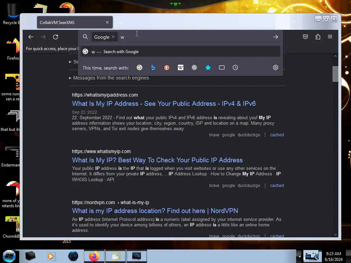This screenshot has width=351, height=263.
Task: Click the taskbar clock showing 9:23 AM
Action: [333, 256]
